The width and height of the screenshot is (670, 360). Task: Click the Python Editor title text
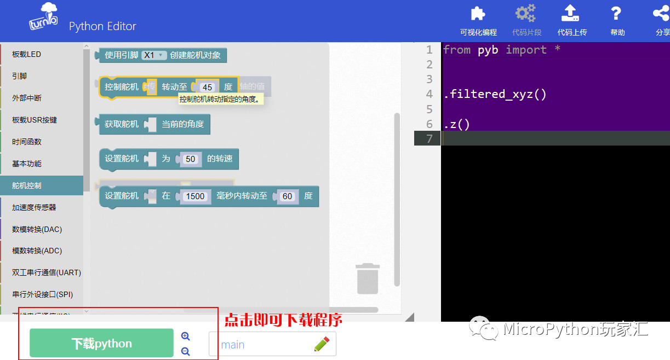(x=102, y=26)
